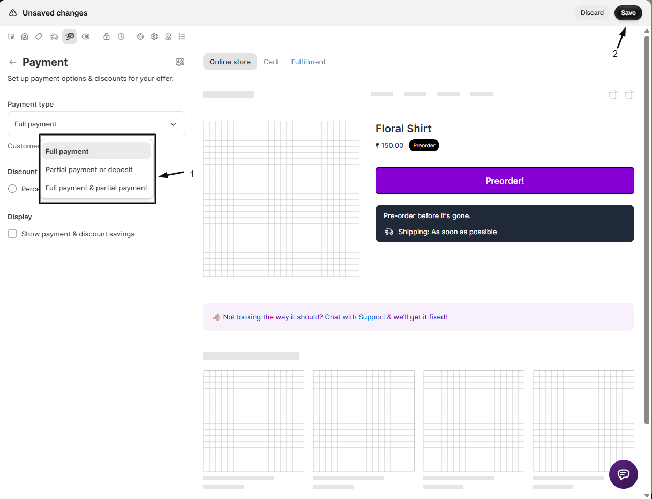Click the vertical page scrollbar

[647, 230]
